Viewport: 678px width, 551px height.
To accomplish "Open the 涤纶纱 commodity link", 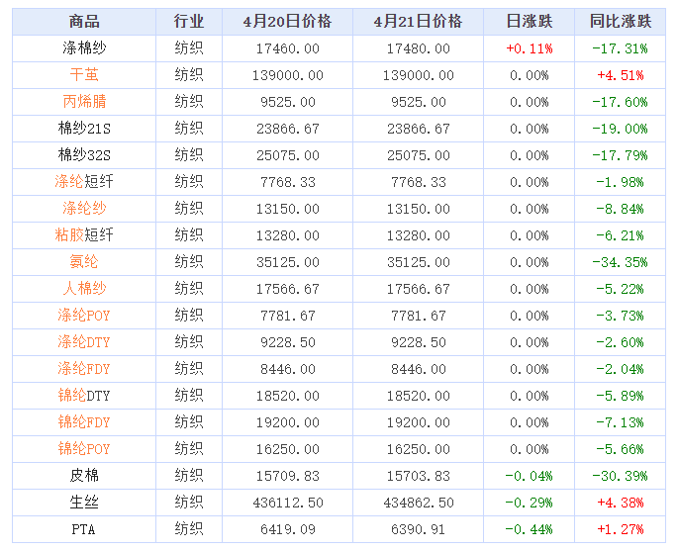I will (84, 209).
